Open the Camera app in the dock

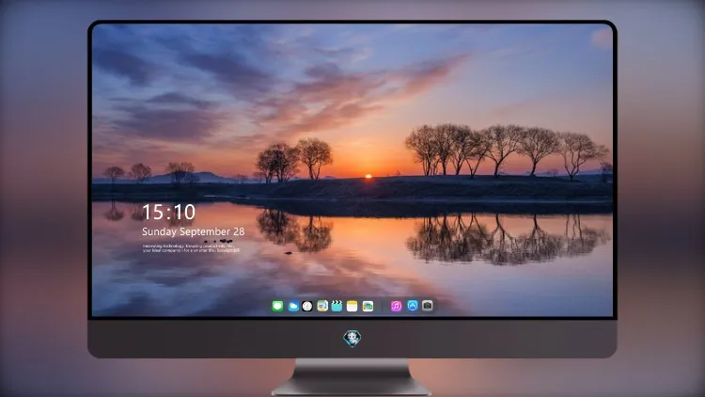tap(428, 306)
